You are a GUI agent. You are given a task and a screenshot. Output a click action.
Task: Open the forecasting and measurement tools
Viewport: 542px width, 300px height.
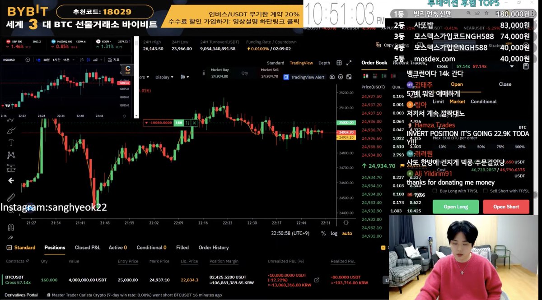click(11, 168)
